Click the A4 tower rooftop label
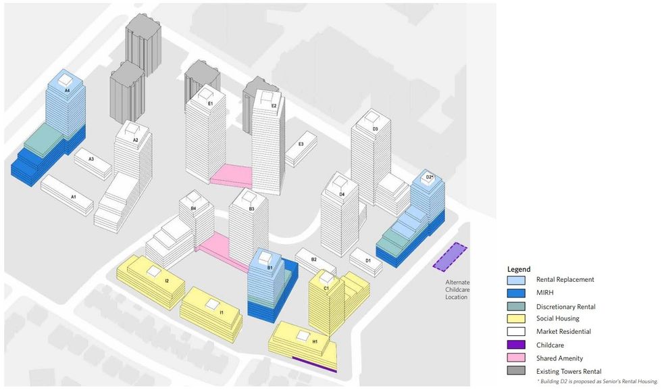This screenshot has width=662, height=390. point(68,90)
